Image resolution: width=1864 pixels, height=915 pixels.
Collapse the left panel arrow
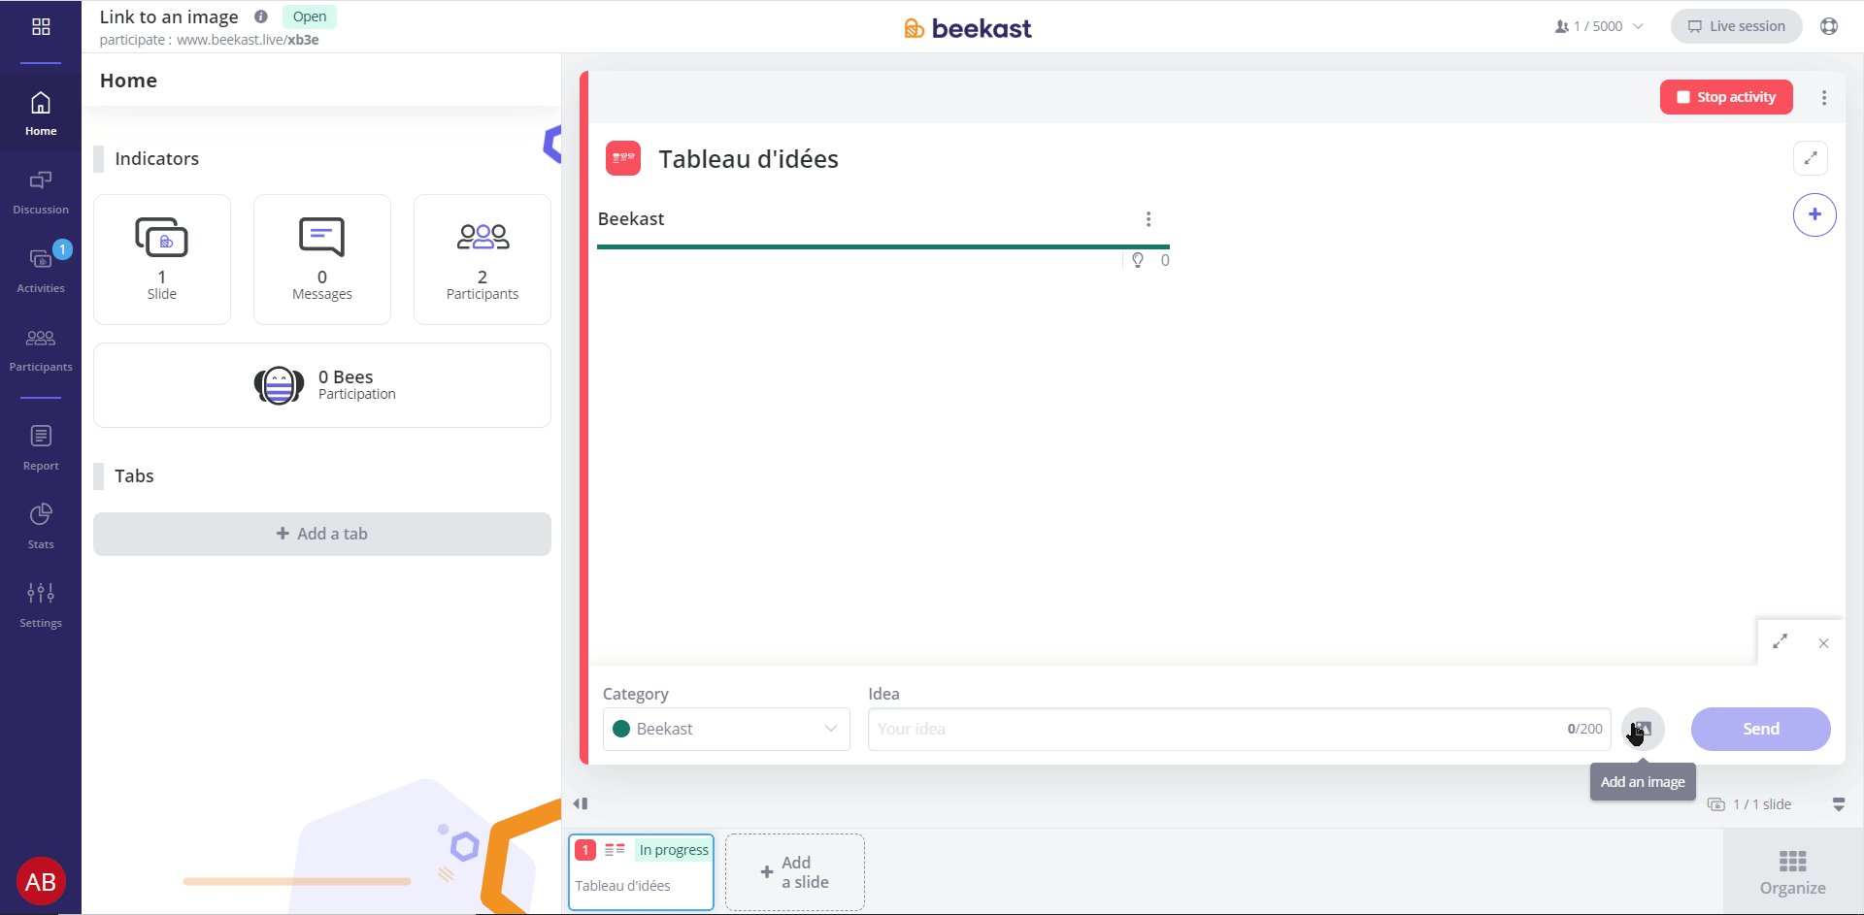pyautogui.click(x=581, y=803)
